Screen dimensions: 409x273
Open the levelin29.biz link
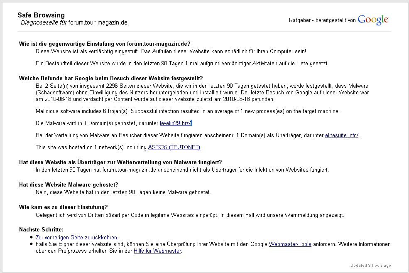176,123
